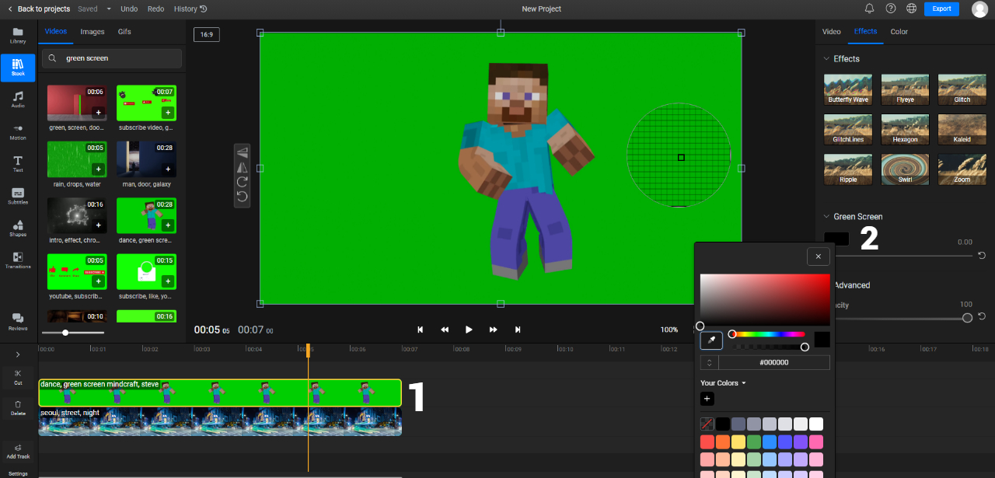Add the man, door, galaxy clip
995x478 pixels.
click(x=167, y=169)
